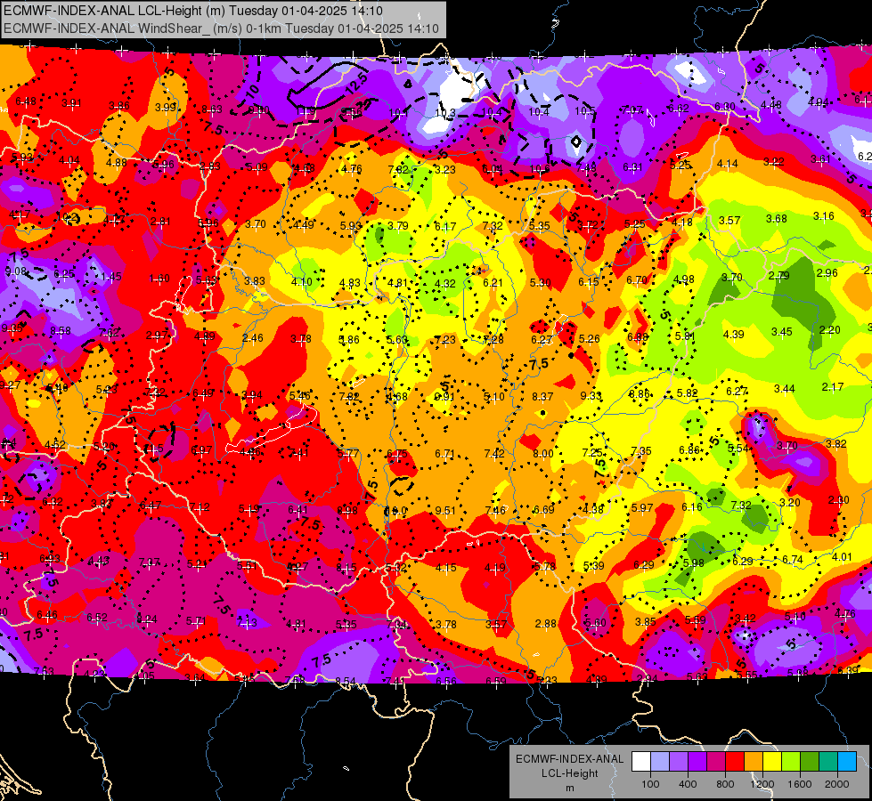This screenshot has height=801, width=872.
Task: Click the map value 3.16
Action: (824, 216)
